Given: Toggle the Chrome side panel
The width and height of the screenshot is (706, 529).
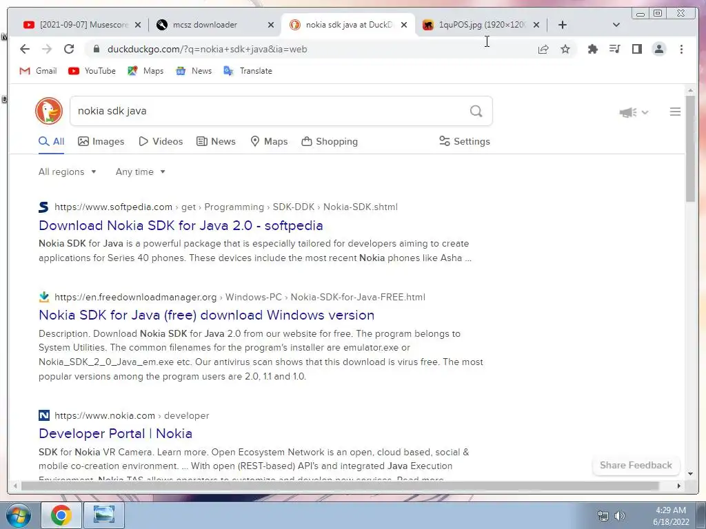Looking at the screenshot, I should pyautogui.click(x=636, y=49).
